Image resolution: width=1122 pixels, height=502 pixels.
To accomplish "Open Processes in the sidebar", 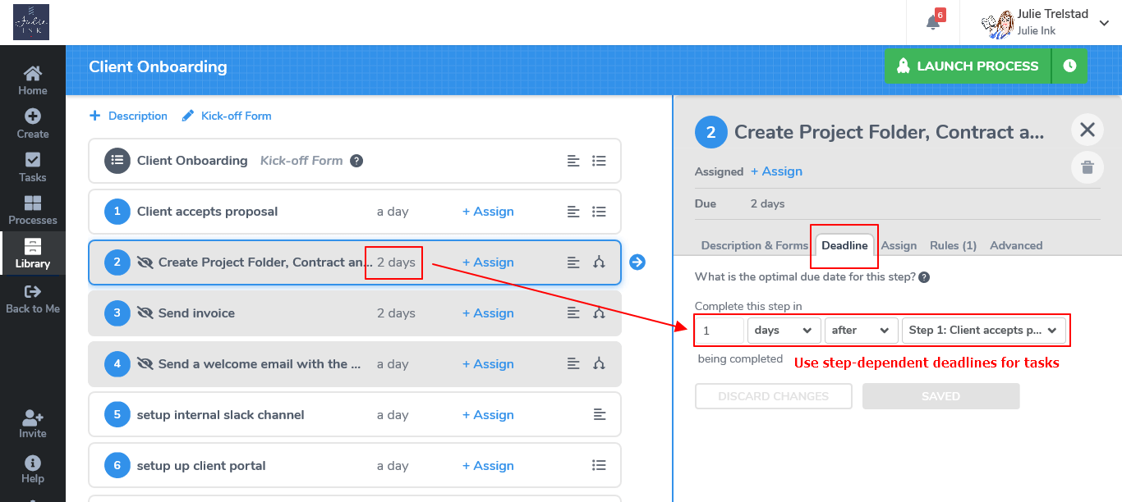I will tap(33, 210).
